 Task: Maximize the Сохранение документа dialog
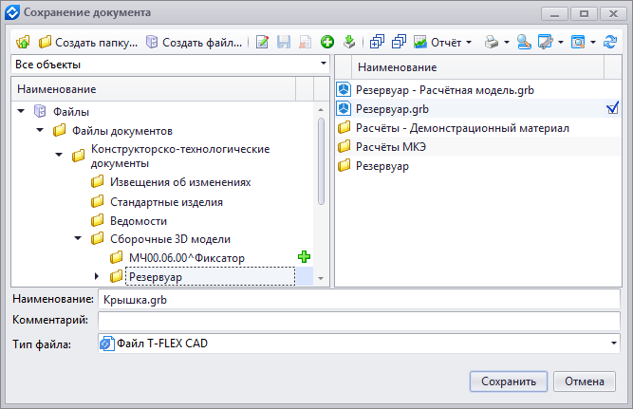coord(584,14)
